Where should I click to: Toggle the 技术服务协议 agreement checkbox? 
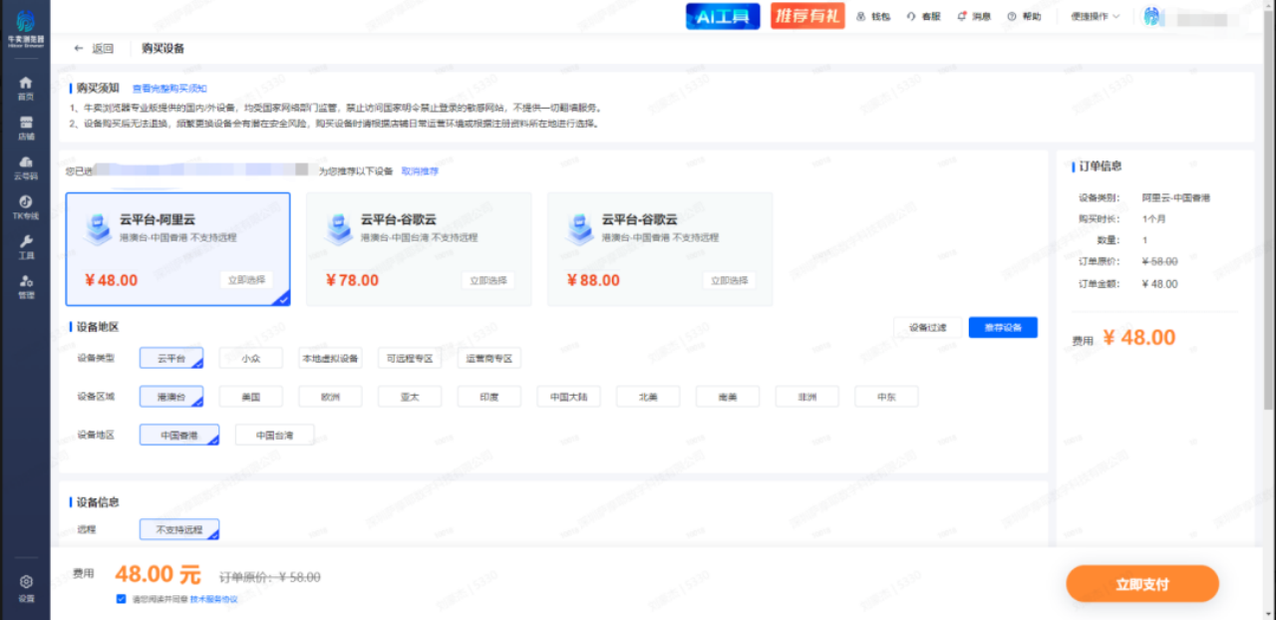[x=122, y=599]
